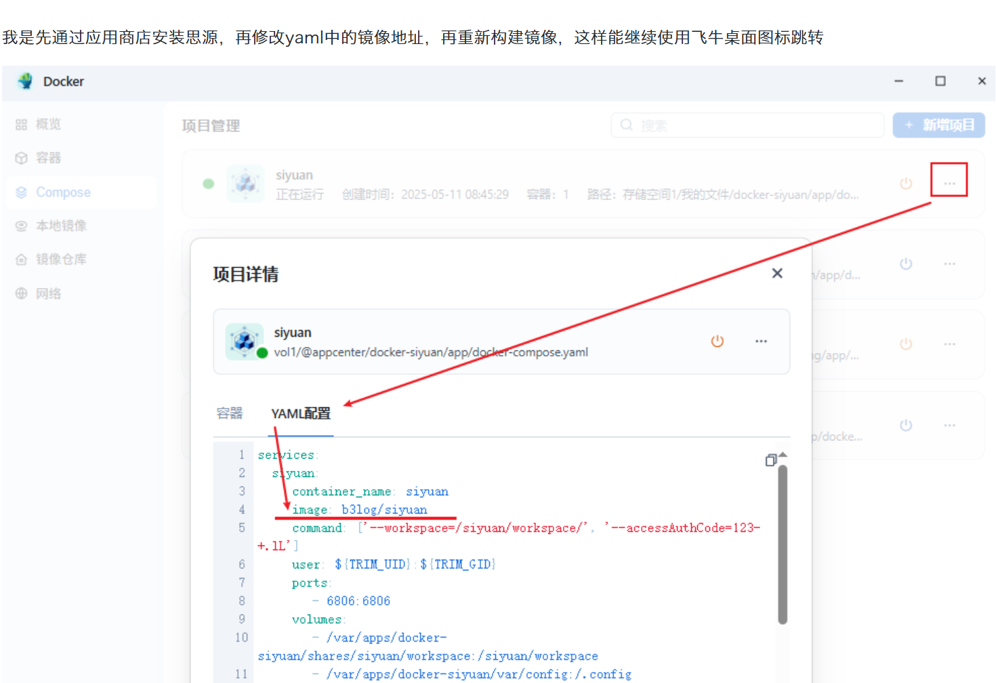996x683 pixels.
Task: Click the YAML editor vertical scrollbar
Action: click(783, 544)
